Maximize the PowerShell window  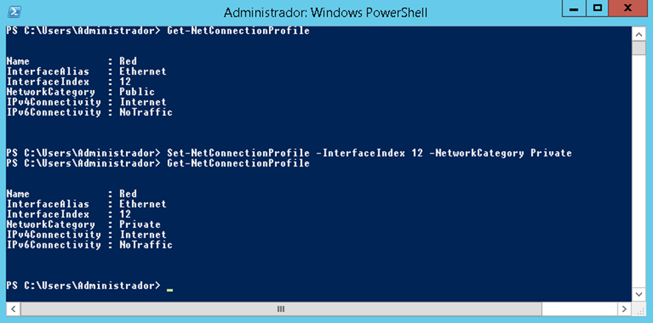pos(598,9)
